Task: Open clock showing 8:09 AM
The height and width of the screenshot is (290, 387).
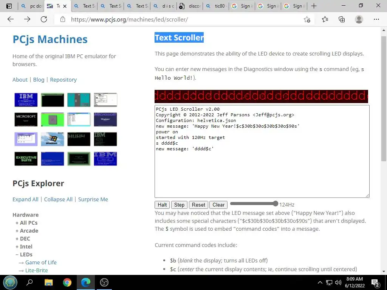Action: click(354, 282)
